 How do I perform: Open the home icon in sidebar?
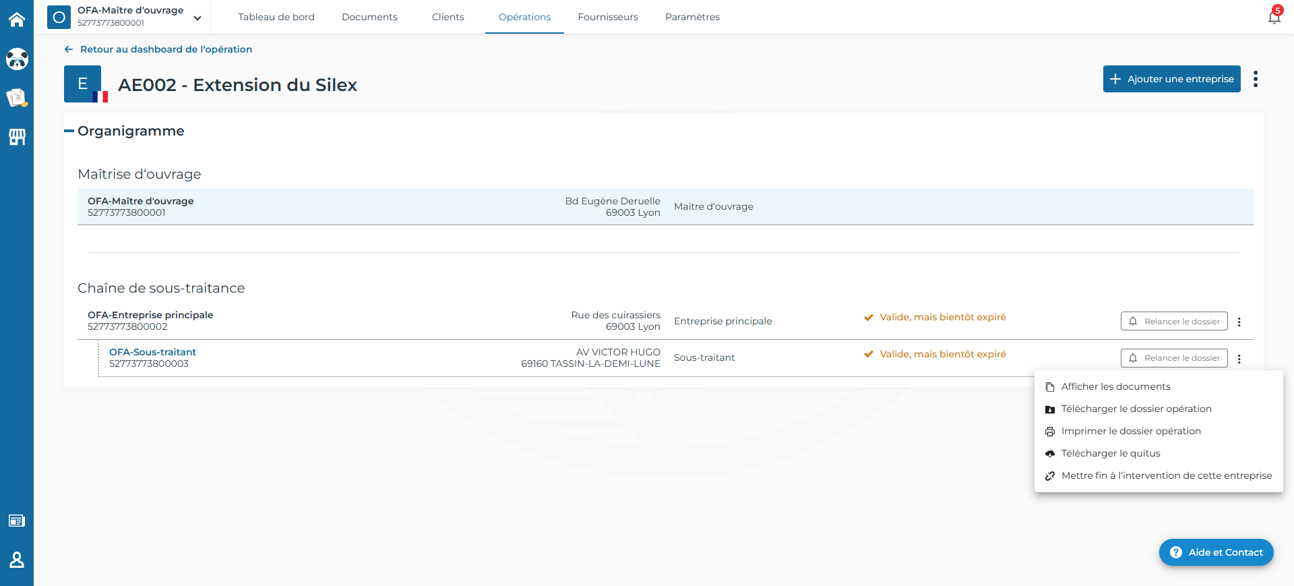pos(17,20)
